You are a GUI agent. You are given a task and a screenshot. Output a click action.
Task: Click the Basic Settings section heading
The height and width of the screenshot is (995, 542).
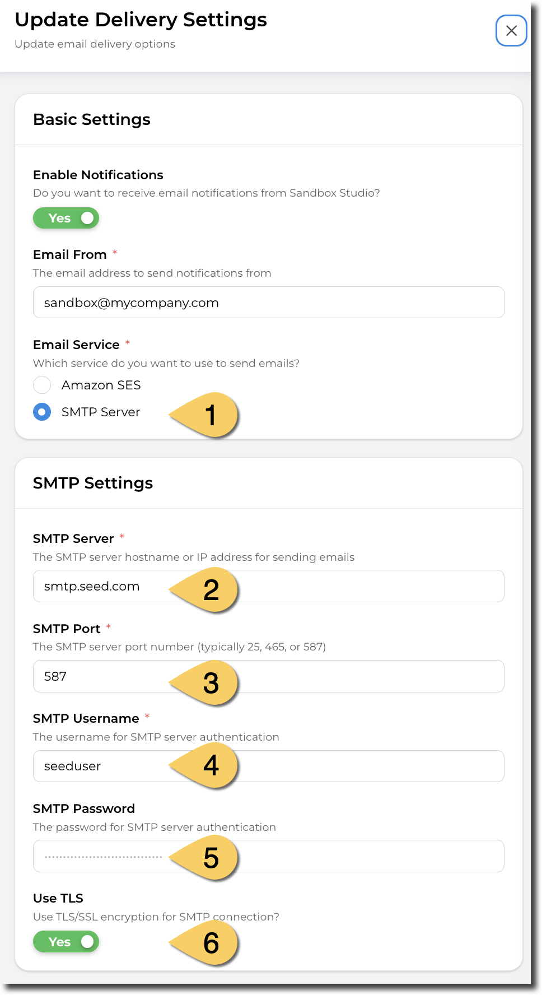(92, 119)
